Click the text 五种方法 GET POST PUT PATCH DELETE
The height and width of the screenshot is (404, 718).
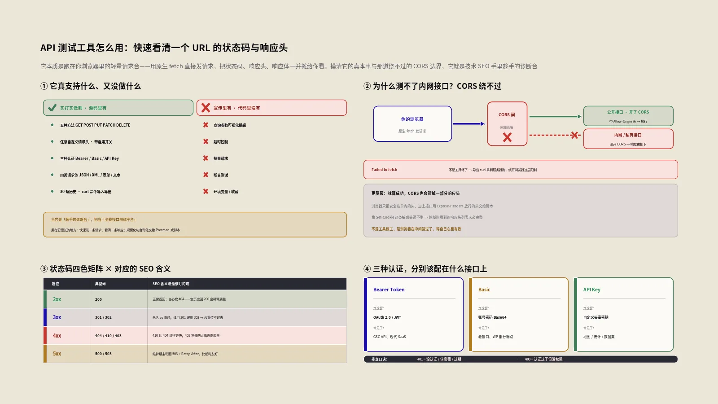click(95, 125)
